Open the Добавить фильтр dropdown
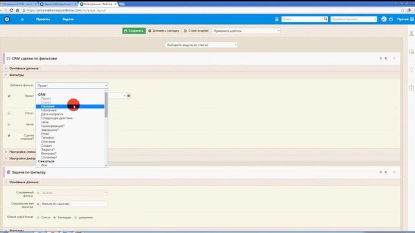This screenshot has width=415, height=233. tap(72, 85)
